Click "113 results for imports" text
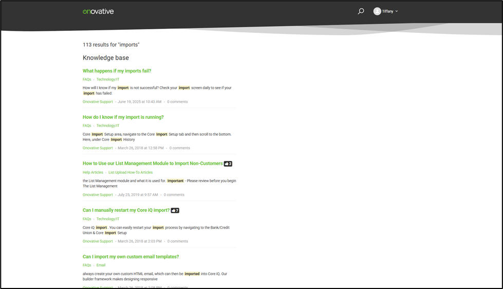Image resolution: width=503 pixels, height=289 pixels. pyautogui.click(x=111, y=45)
